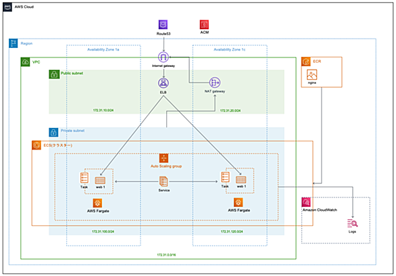The width and height of the screenshot is (396, 276).
Task: Select the Route53 icon
Action: click(163, 25)
